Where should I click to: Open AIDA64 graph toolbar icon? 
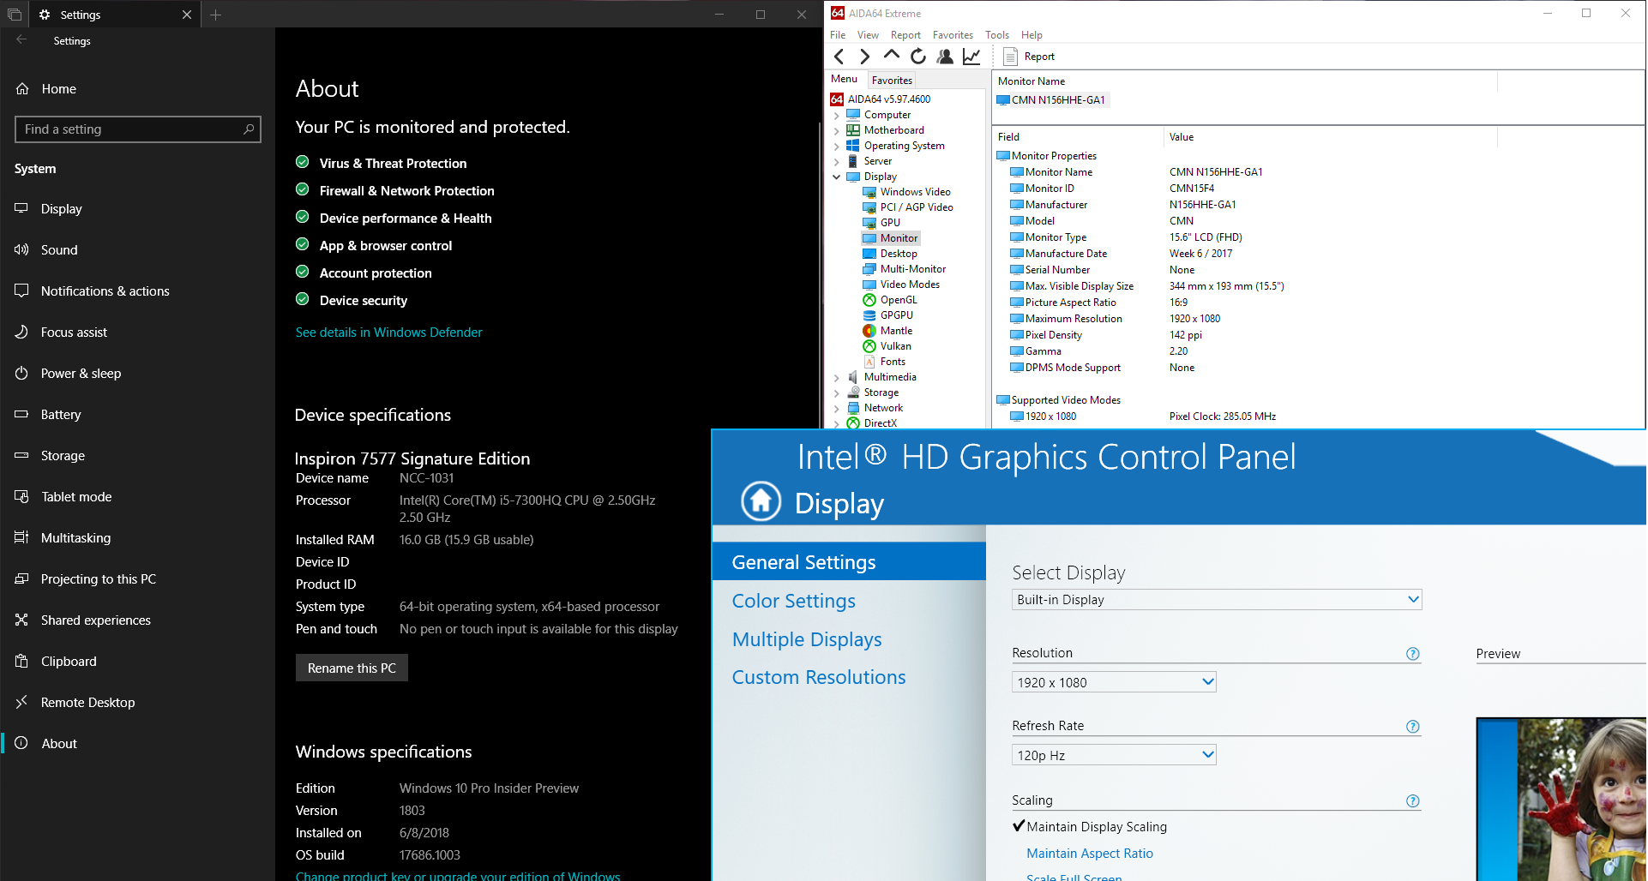point(971,57)
